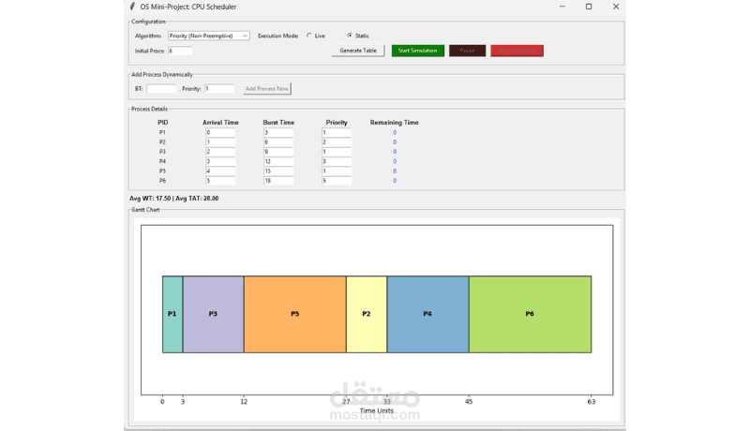
Task: Click the "Remaining Time" column header
Action: 394,123
